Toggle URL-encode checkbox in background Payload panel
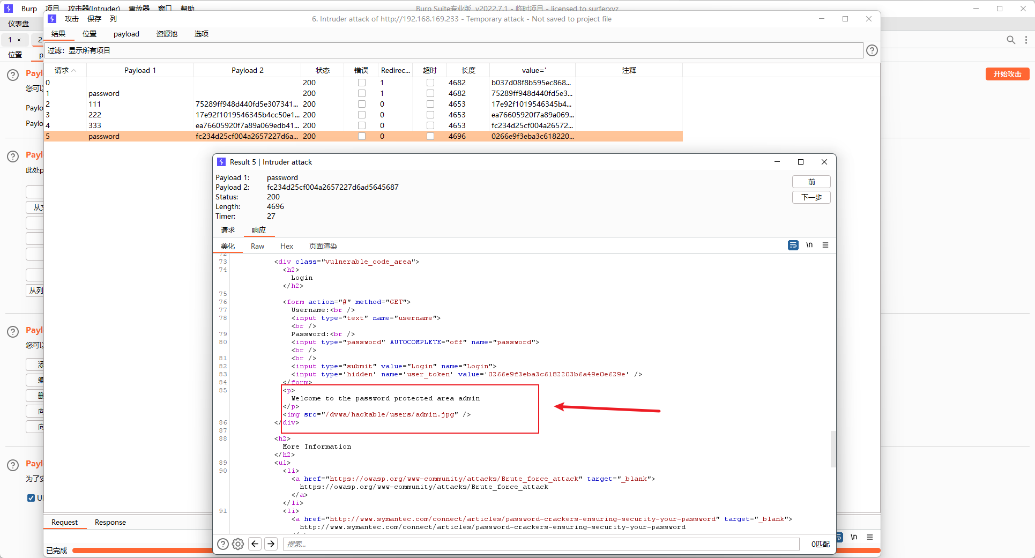The width and height of the screenshot is (1035, 558). pyautogui.click(x=31, y=498)
